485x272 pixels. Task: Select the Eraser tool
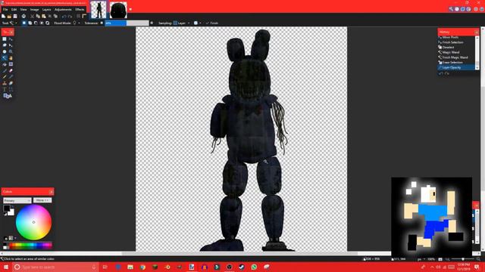pyautogui.click(x=11, y=70)
